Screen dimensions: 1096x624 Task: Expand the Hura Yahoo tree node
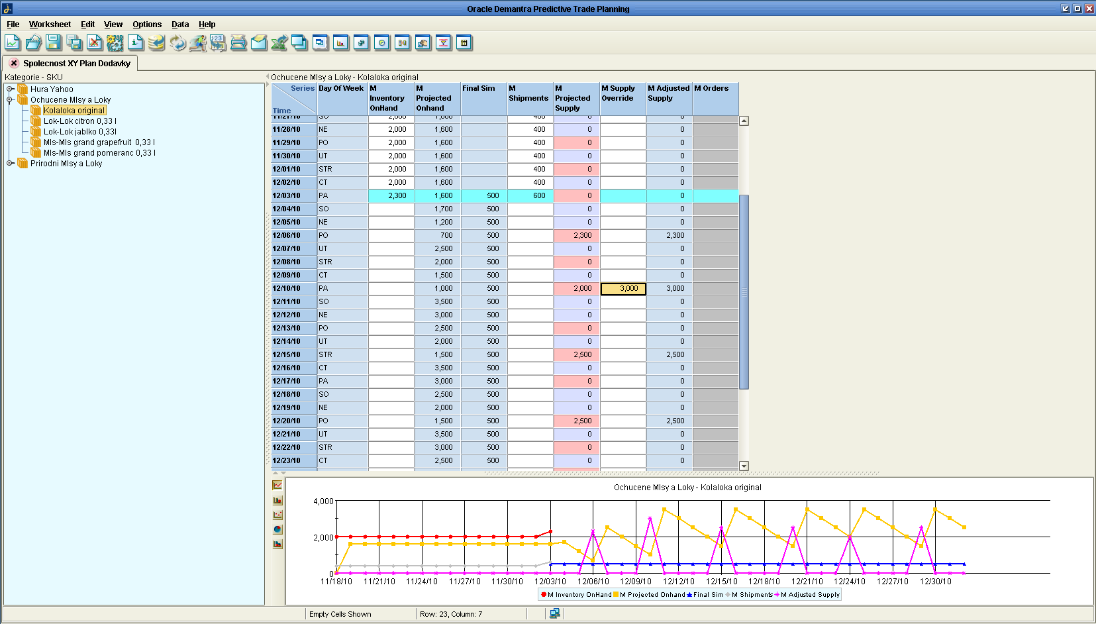tap(10, 89)
